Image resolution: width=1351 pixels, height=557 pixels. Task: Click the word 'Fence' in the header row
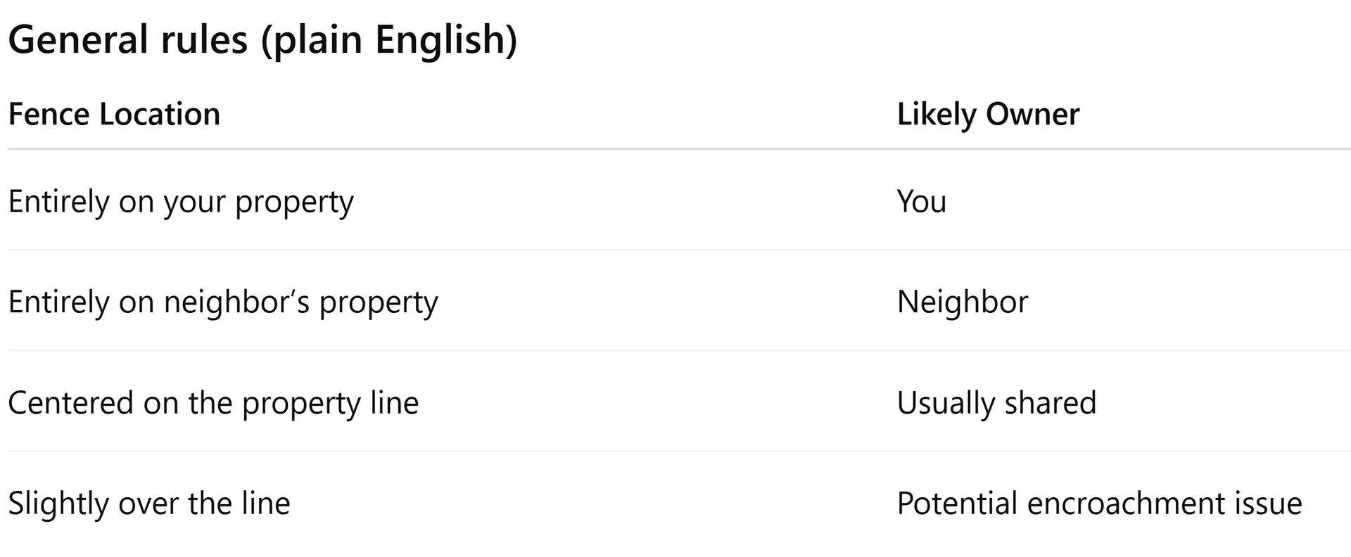click(49, 115)
